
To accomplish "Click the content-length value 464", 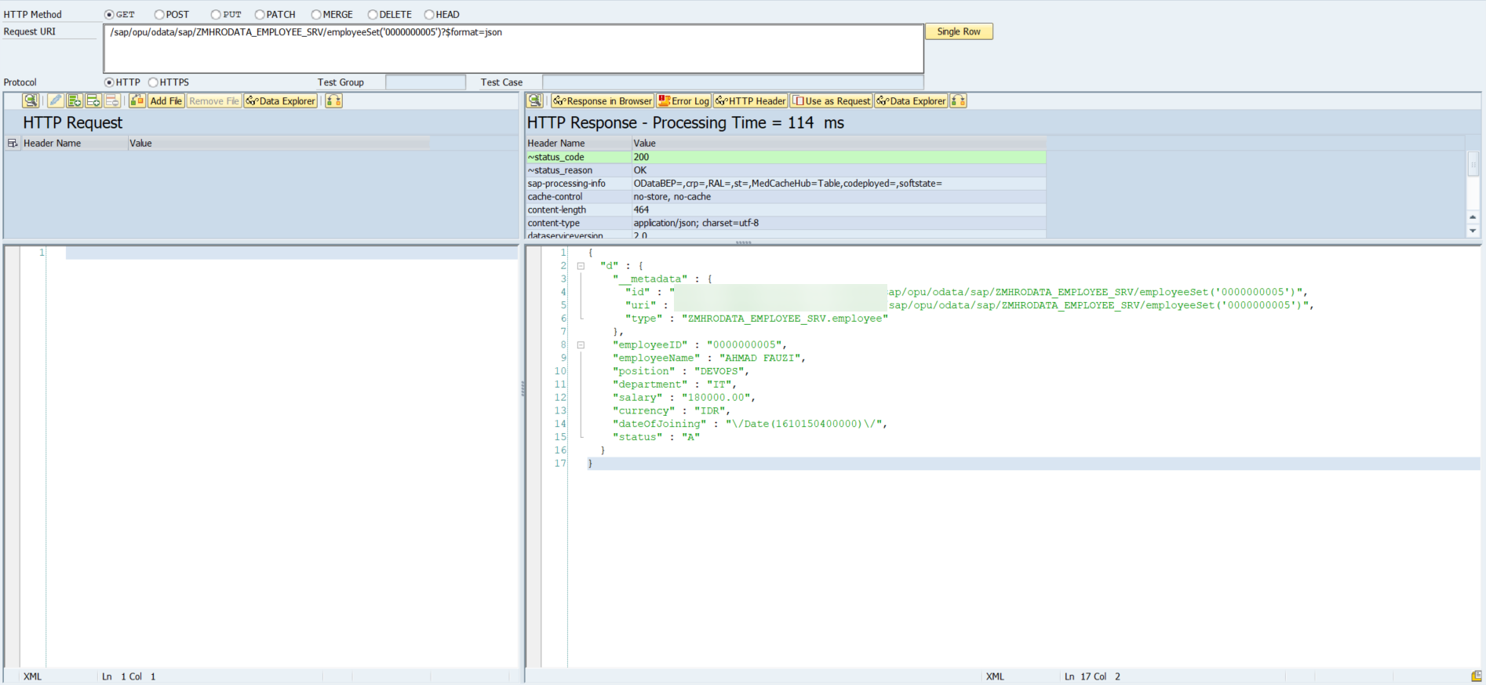I will [x=641, y=210].
